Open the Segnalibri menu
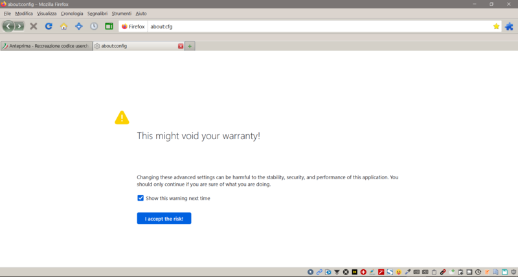The width and height of the screenshot is (518, 277). coord(97,14)
